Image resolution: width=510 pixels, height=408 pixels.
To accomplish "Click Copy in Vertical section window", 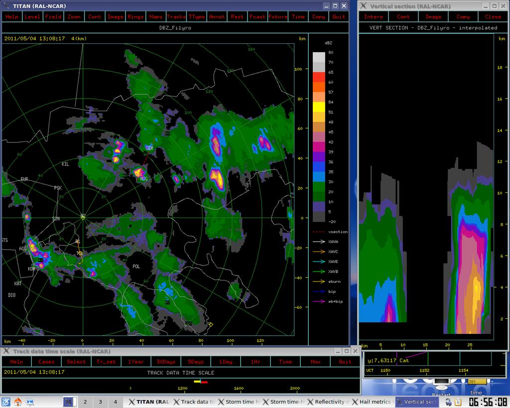I will pyautogui.click(x=463, y=16).
